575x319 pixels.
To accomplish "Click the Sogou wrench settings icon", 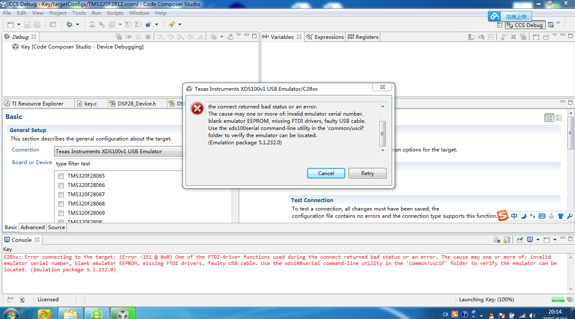I will [x=570, y=216].
